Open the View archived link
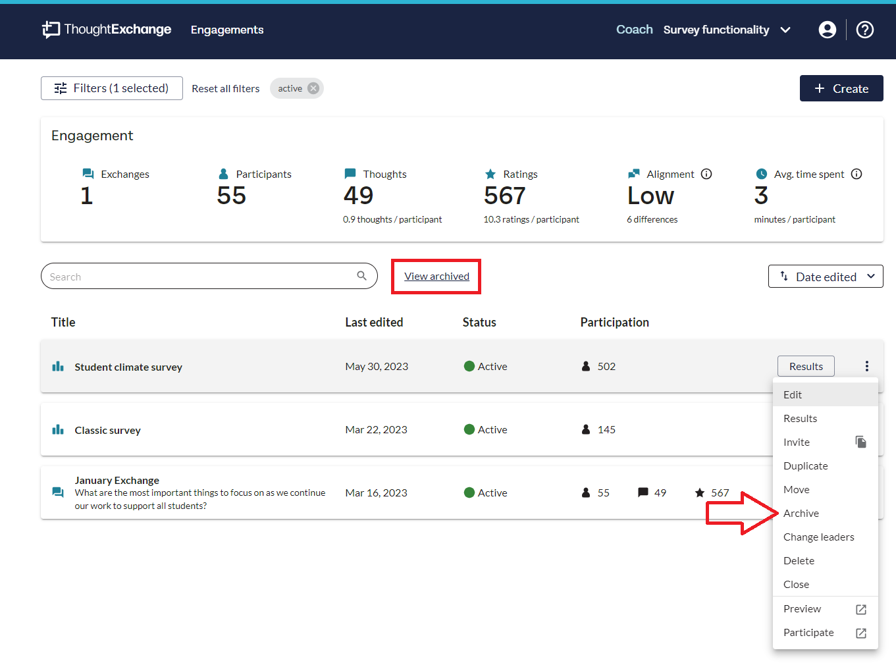This screenshot has height=667, width=896. click(x=437, y=276)
